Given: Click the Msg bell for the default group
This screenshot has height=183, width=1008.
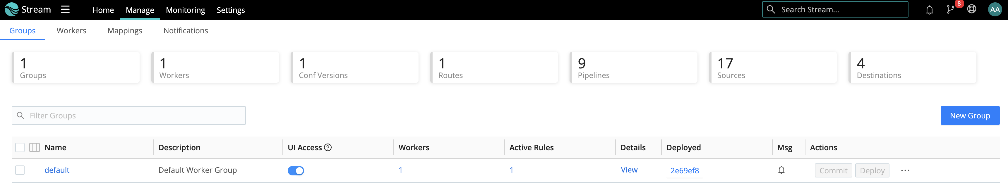Looking at the screenshot, I should coord(782,170).
